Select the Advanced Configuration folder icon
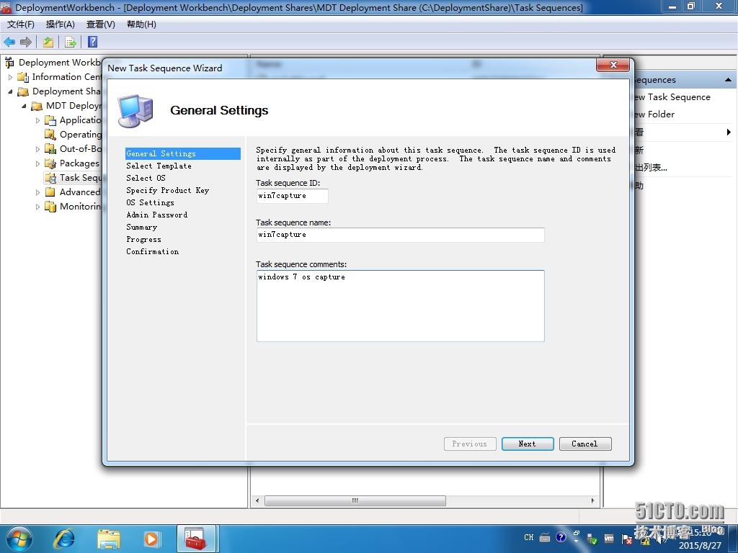The image size is (738, 553). click(50, 192)
